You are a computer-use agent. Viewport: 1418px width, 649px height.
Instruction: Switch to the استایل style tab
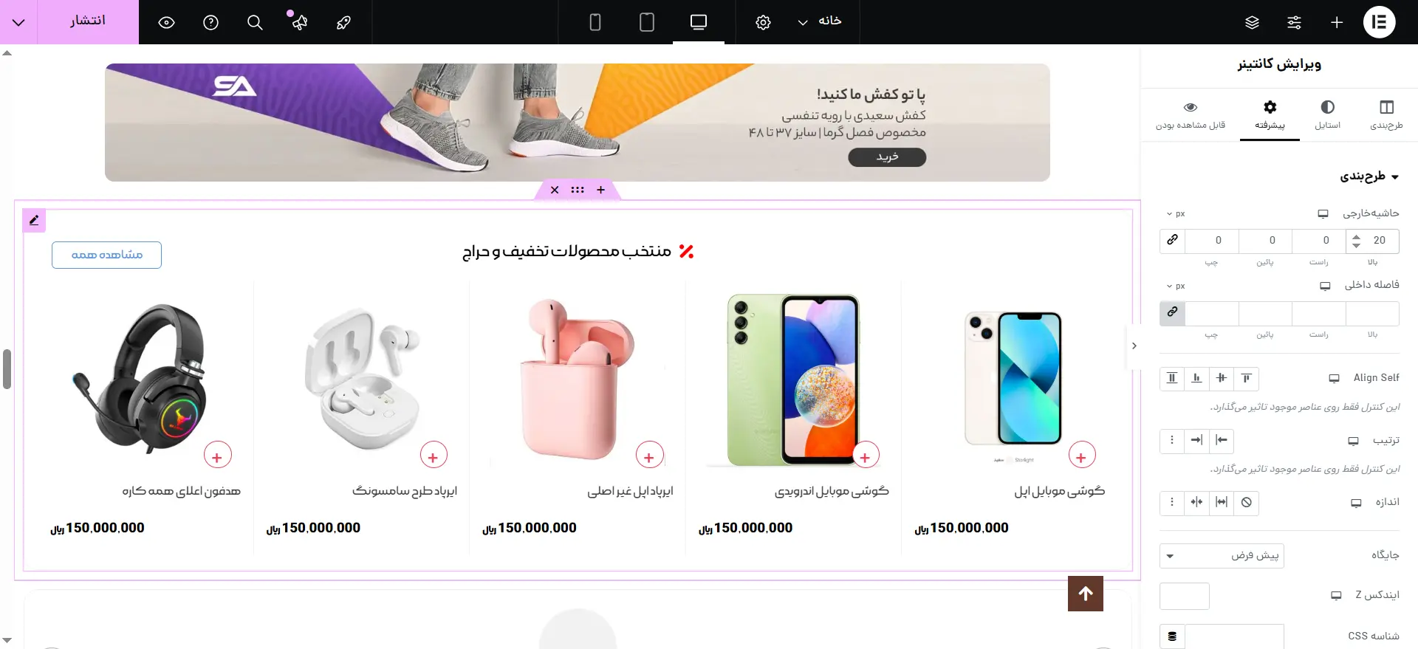[x=1327, y=115]
